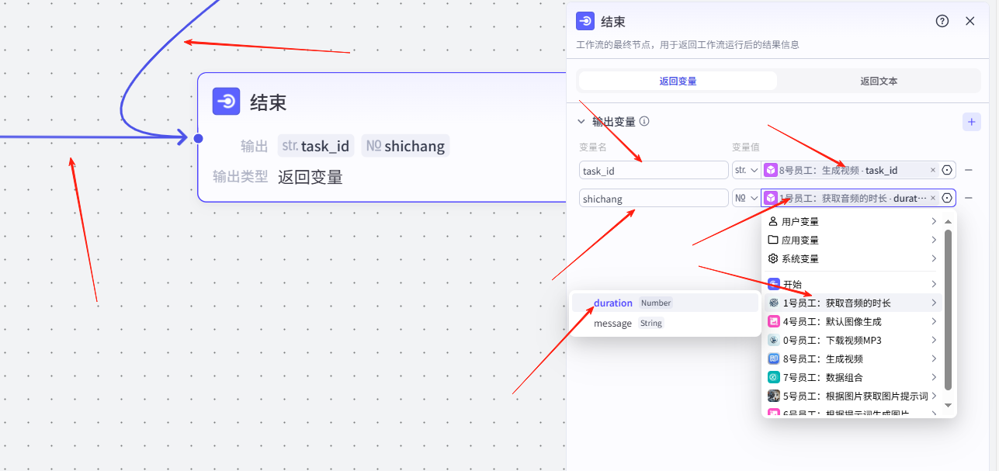Remove the task_id variable row with the minus icon
The width and height of the screenshot is (999, 471).
(969, 170)
